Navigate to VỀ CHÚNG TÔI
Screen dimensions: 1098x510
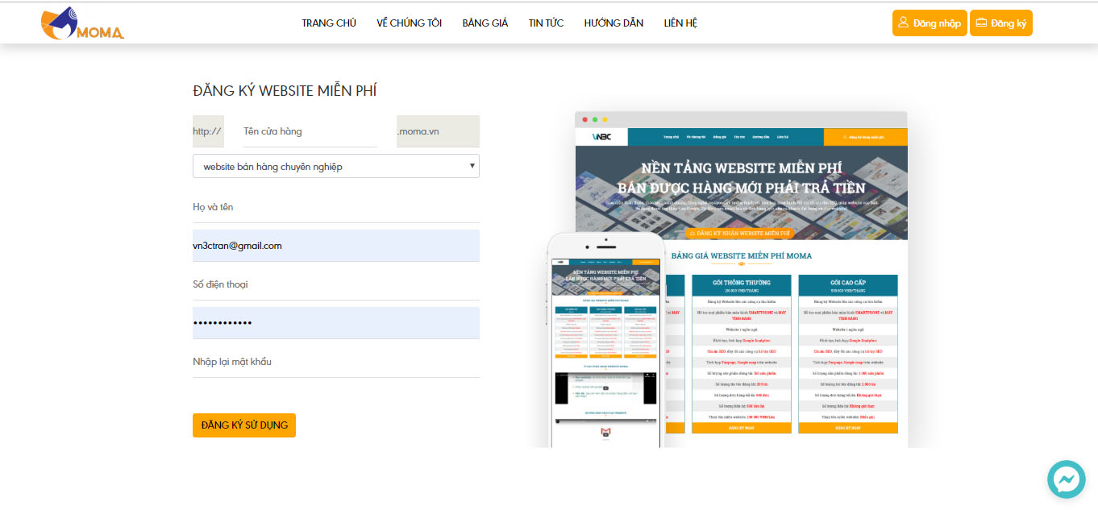(410, 23)
